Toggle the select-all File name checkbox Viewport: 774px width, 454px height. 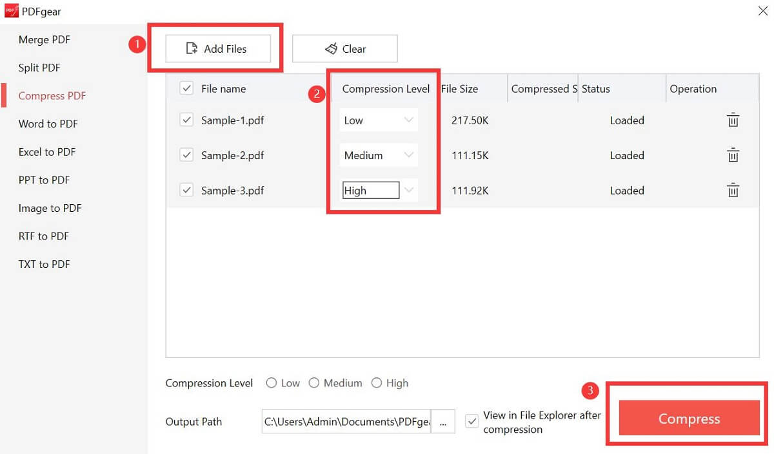[x=186, y=89]
